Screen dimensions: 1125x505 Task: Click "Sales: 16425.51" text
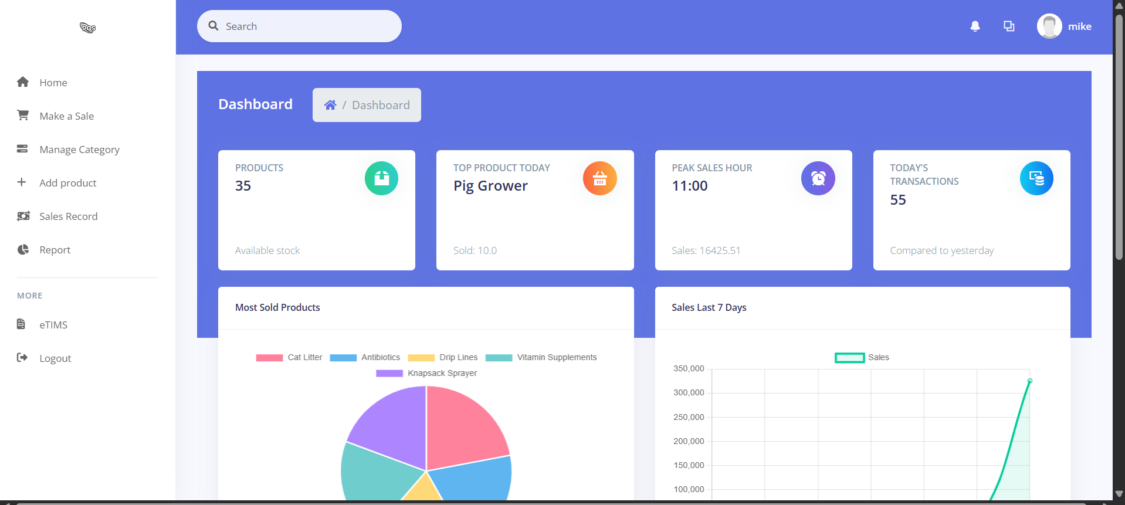[706, 250]
